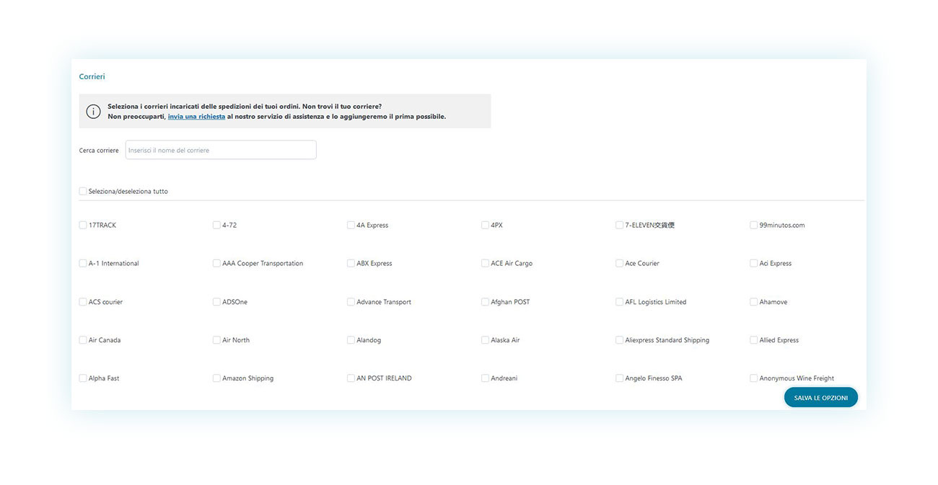938x485 pixels.
Task: Focus the 'Cerca corriere' search field
Action: point(221,150)
